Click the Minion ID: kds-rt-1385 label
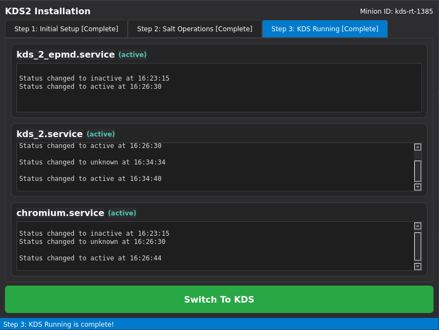Image resolution: width=439 pixels, height=330 pixels. click(x=396, y=12)
